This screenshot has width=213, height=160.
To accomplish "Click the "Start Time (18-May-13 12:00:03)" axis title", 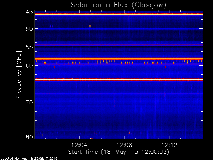I will tap(118, 152).
